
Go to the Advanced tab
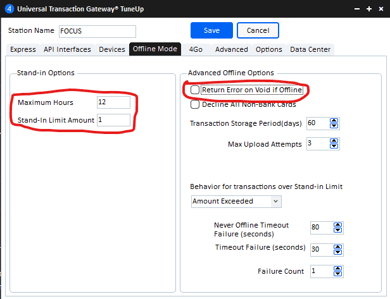pos(231,49)
